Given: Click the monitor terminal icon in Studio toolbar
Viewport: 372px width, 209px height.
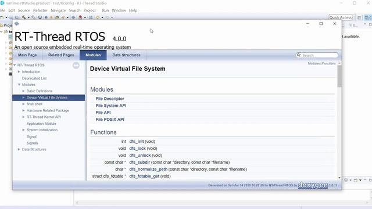Looking at the screenshot, I should click(40, 17).
